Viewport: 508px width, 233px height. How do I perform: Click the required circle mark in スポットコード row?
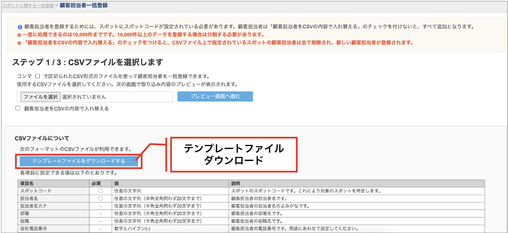click(x=101, y=191)
